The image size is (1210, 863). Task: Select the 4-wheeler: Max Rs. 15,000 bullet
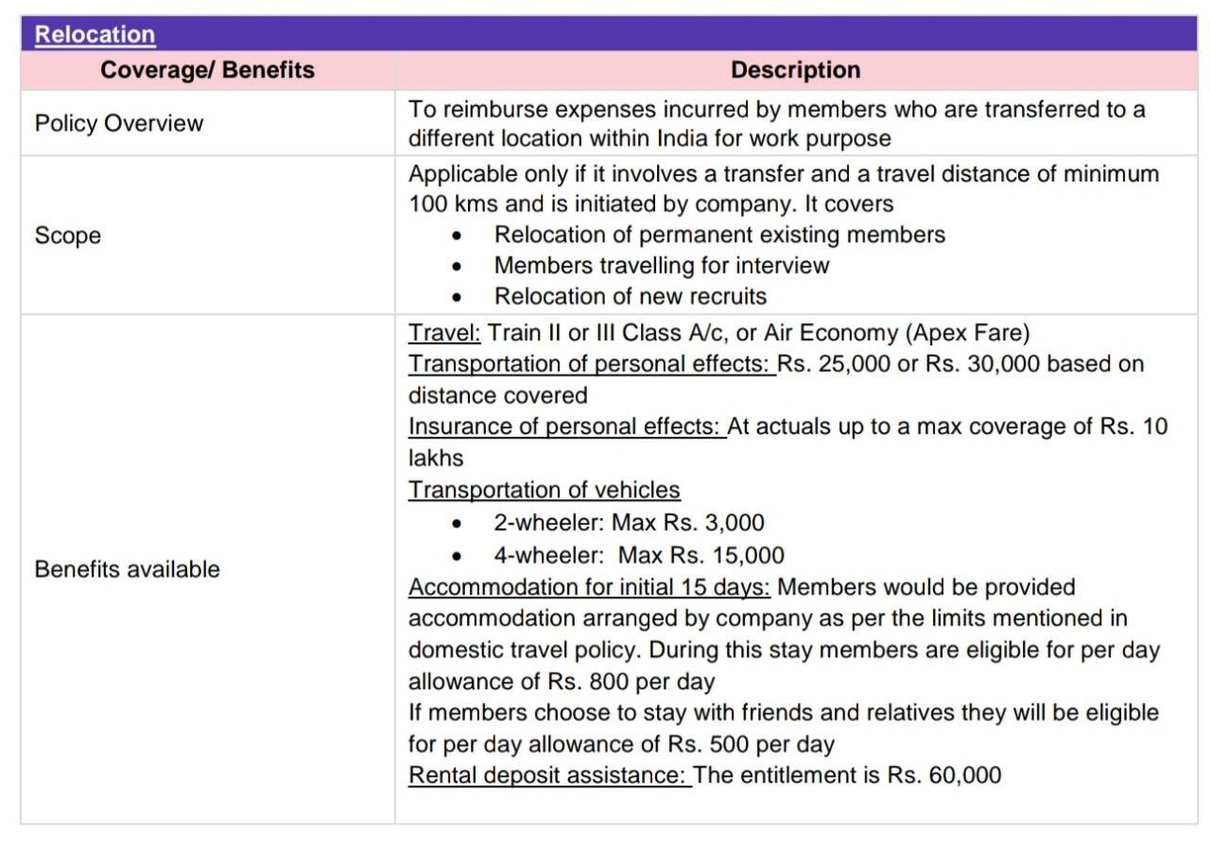point(639,555)
